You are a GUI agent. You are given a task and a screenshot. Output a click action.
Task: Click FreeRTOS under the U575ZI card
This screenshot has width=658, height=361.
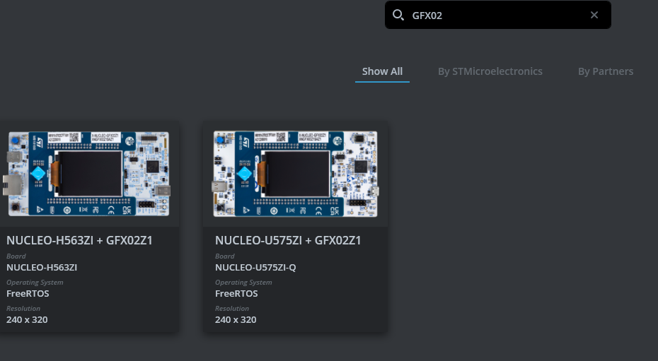tap(236, 294)
